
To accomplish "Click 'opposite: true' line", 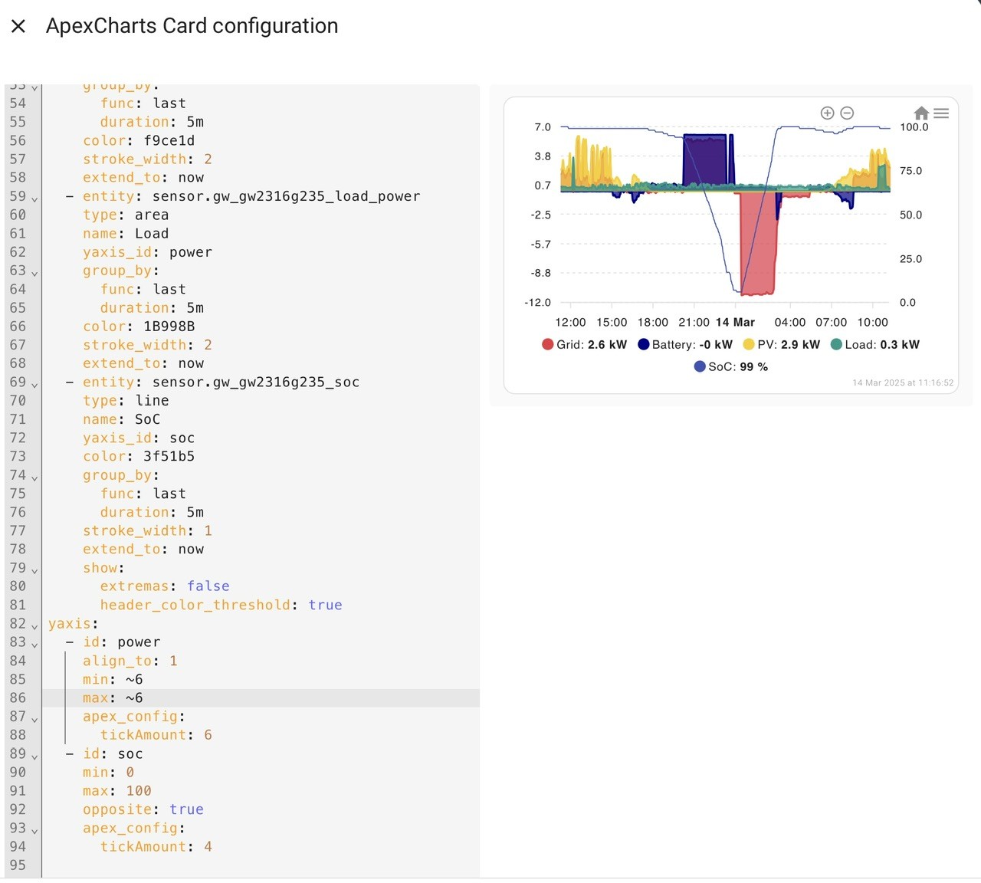I will (143, 809).
